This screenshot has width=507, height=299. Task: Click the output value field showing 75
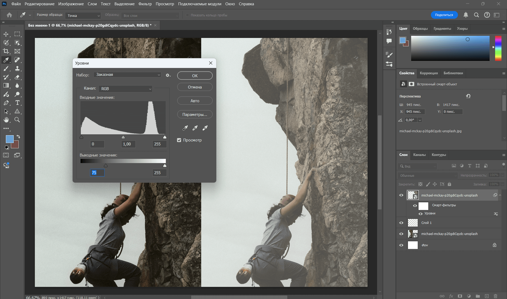[97, 173]
